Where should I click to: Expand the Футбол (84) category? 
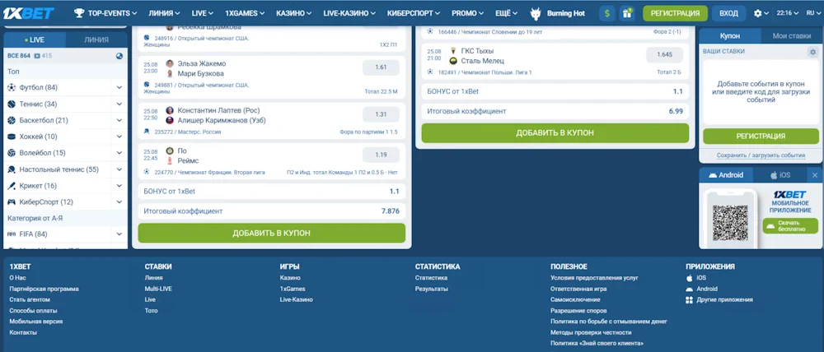click(119, 87)
